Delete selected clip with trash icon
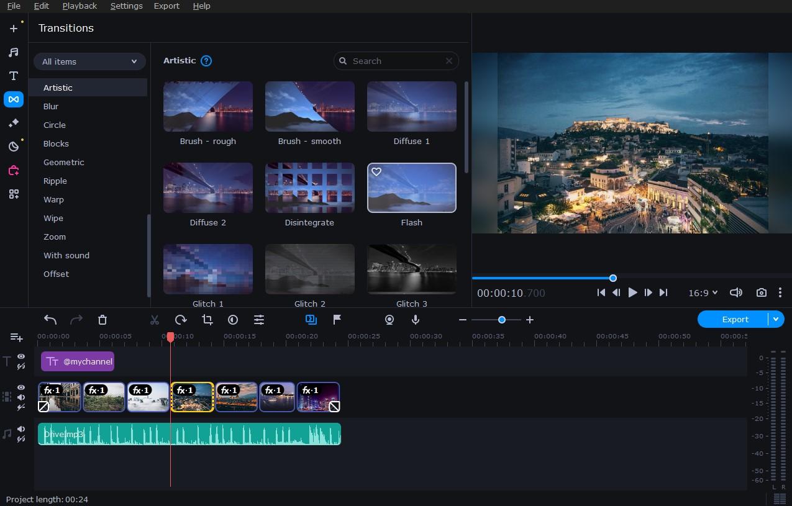Image resolution: width=792 pixels, height=506 pixels. [x=102, y=320]
